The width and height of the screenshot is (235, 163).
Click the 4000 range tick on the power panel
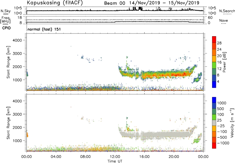tap(17, 40)
